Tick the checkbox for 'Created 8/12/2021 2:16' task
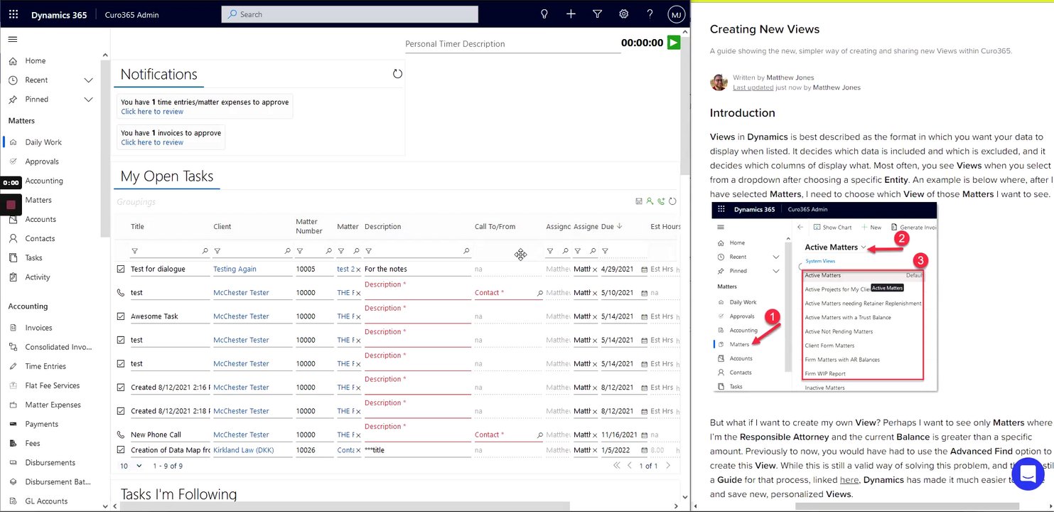Viewport: 1054px width, 512px height. point(121,388)
